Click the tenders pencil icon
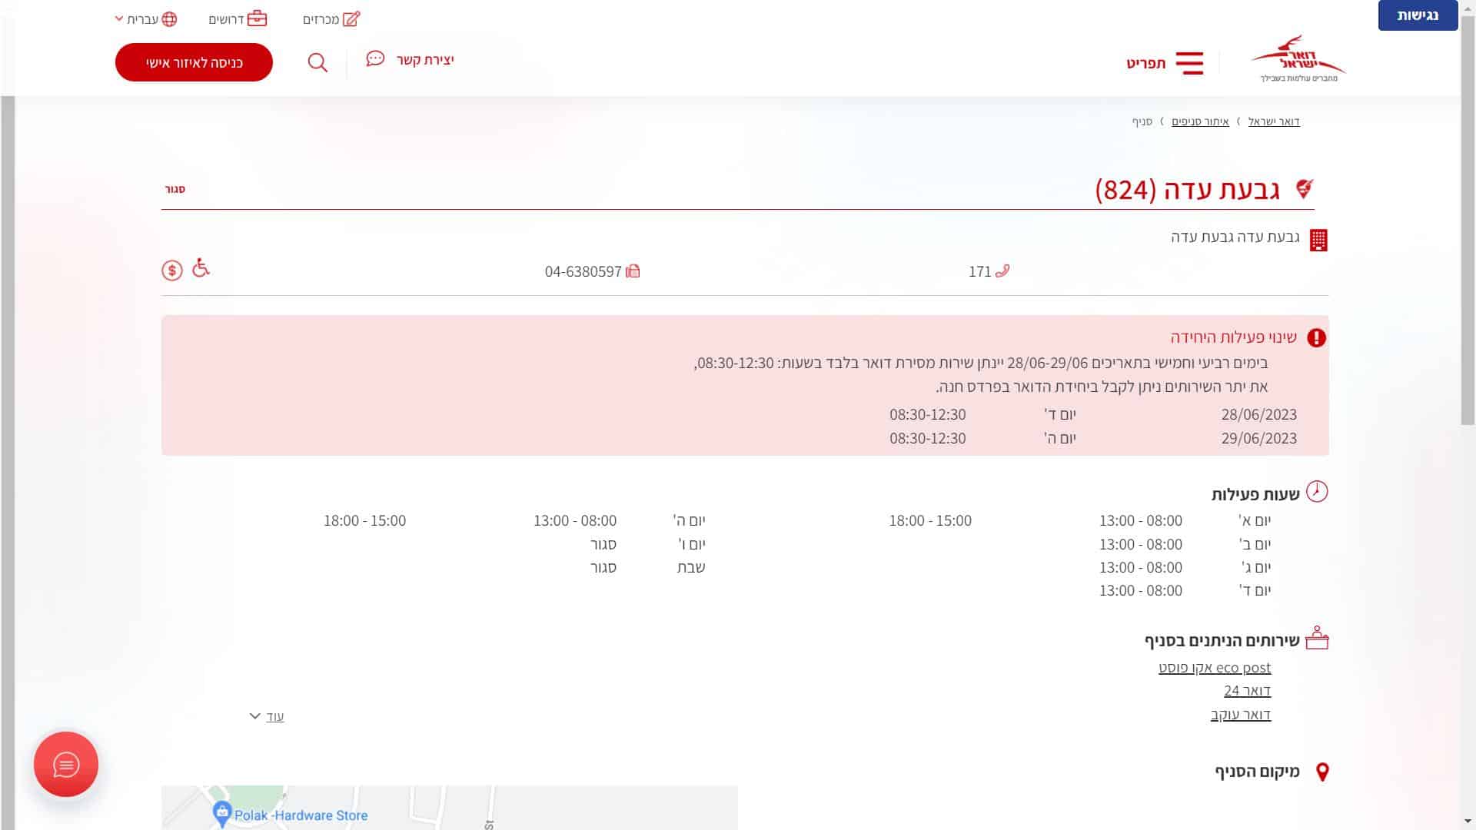 tap(351, 18)
